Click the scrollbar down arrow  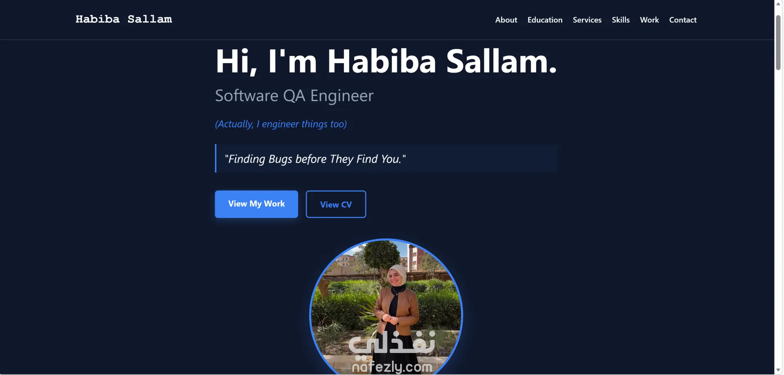(x=778, y=370)
